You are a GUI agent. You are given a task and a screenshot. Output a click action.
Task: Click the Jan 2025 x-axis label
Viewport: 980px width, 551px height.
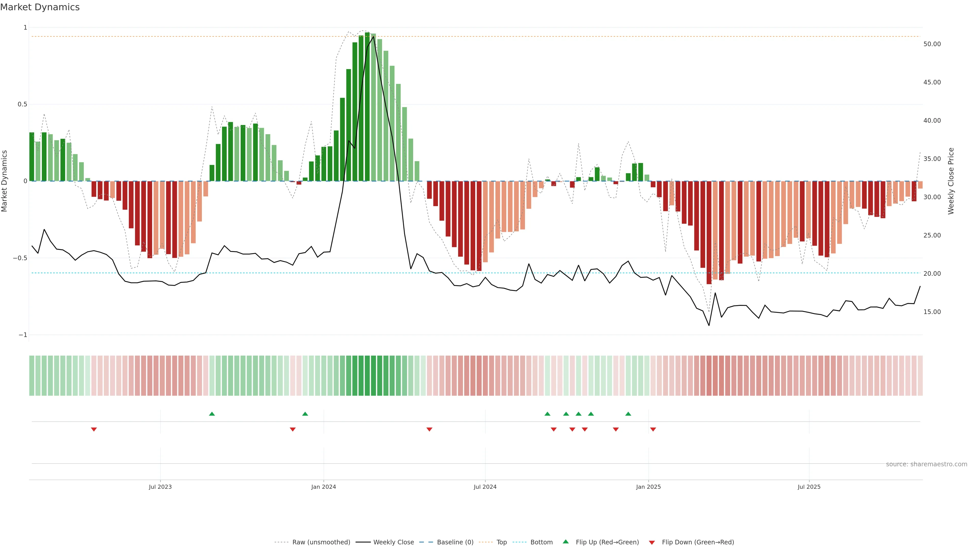(x=648, y=487)
